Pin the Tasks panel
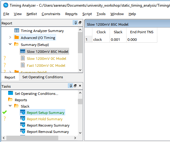This screenshot has width=170, height=142. pos(70,86)
